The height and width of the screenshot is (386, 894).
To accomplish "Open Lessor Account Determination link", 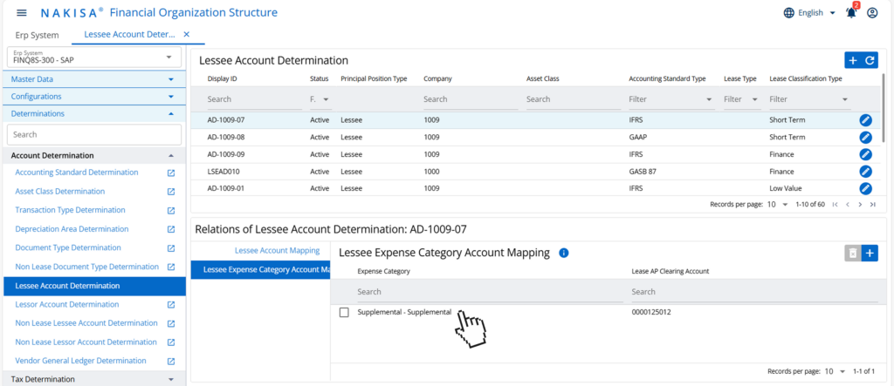I will 67,305.
